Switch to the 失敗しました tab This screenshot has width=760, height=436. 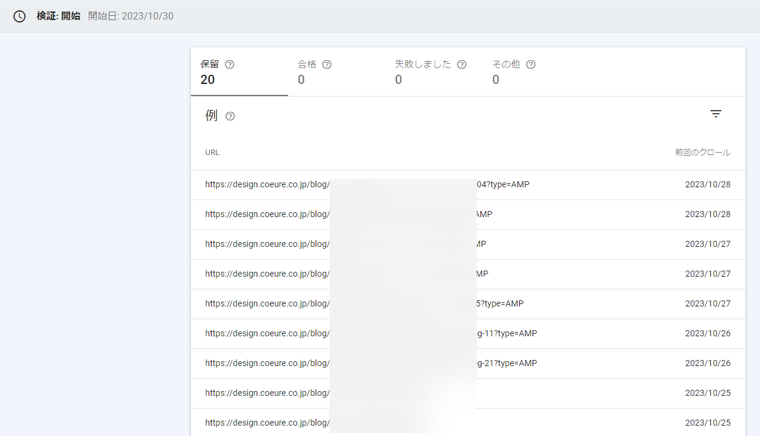434,72
